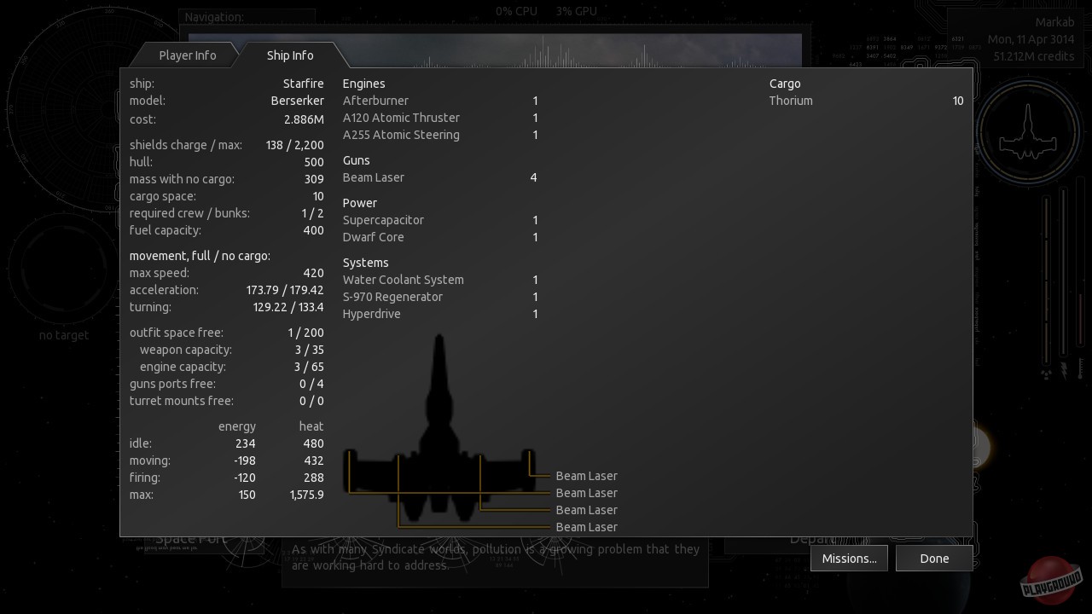The image size is (1092, 614).
Task: Click the no target radar label
Action: 64,335
